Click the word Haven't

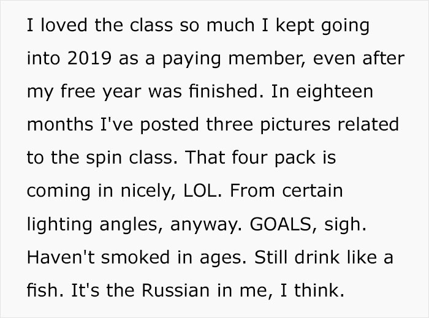click(x=61, y=257)
